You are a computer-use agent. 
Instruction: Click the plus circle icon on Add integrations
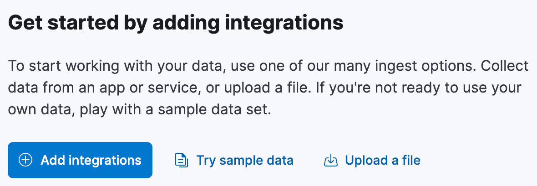pos(25,160)
